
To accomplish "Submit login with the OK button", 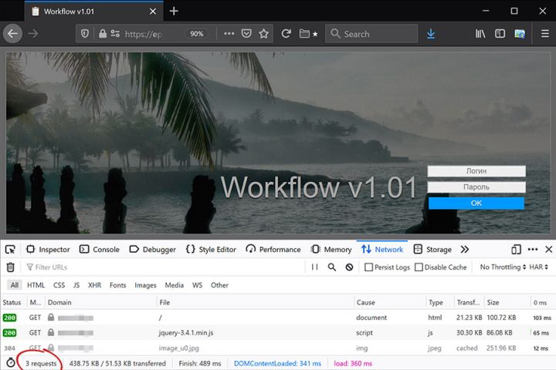I will point(476,203).
